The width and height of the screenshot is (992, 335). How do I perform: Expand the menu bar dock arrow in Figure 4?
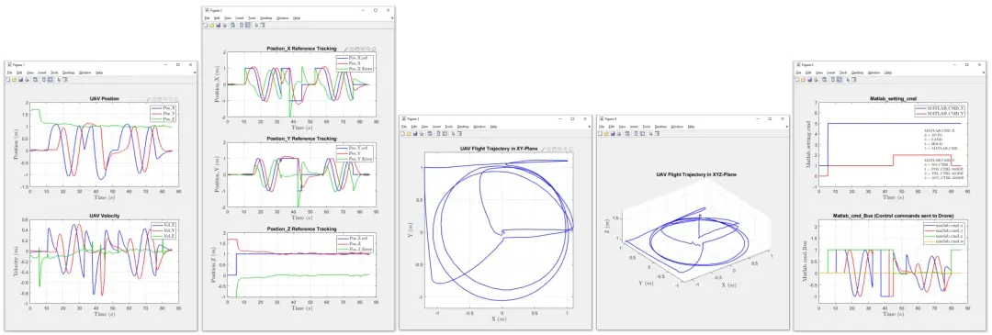[x=787, y=127]
